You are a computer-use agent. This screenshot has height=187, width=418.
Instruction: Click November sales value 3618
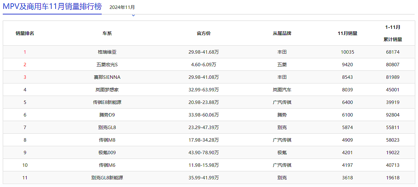pos(348,178)
